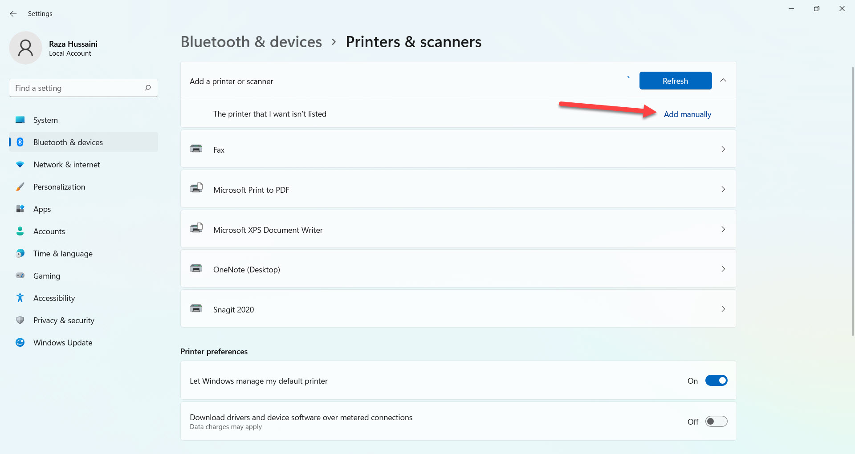Click the Snagit 2020 printer icon
The width and height of the screenshot is (855, 454).
click(x=196, y=308)
